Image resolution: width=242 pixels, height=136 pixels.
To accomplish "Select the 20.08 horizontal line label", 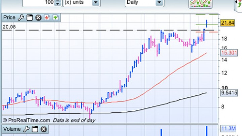I will coord(9,27).
